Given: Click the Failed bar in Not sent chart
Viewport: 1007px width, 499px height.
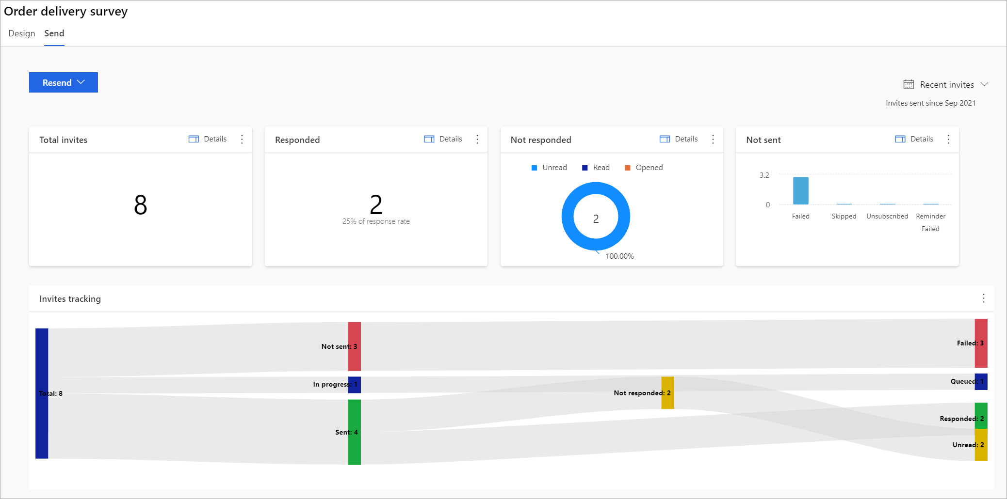Looking at the screenshot, I should (x=800, y=191).
